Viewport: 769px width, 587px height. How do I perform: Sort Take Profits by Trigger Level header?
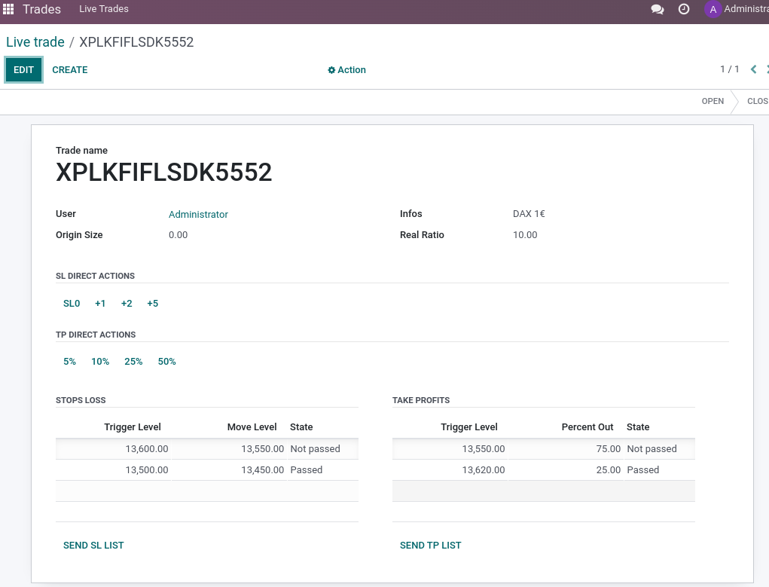click(468, 427)
